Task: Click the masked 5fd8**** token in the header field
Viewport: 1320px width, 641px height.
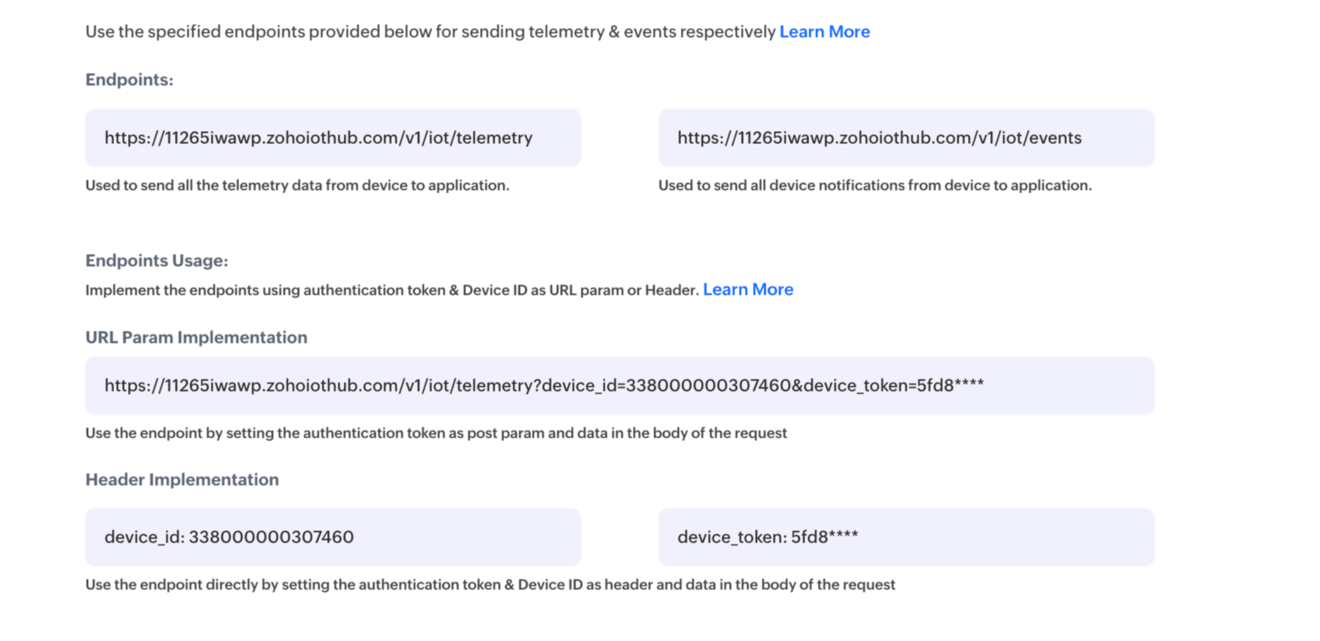Action: coord(824,538)
